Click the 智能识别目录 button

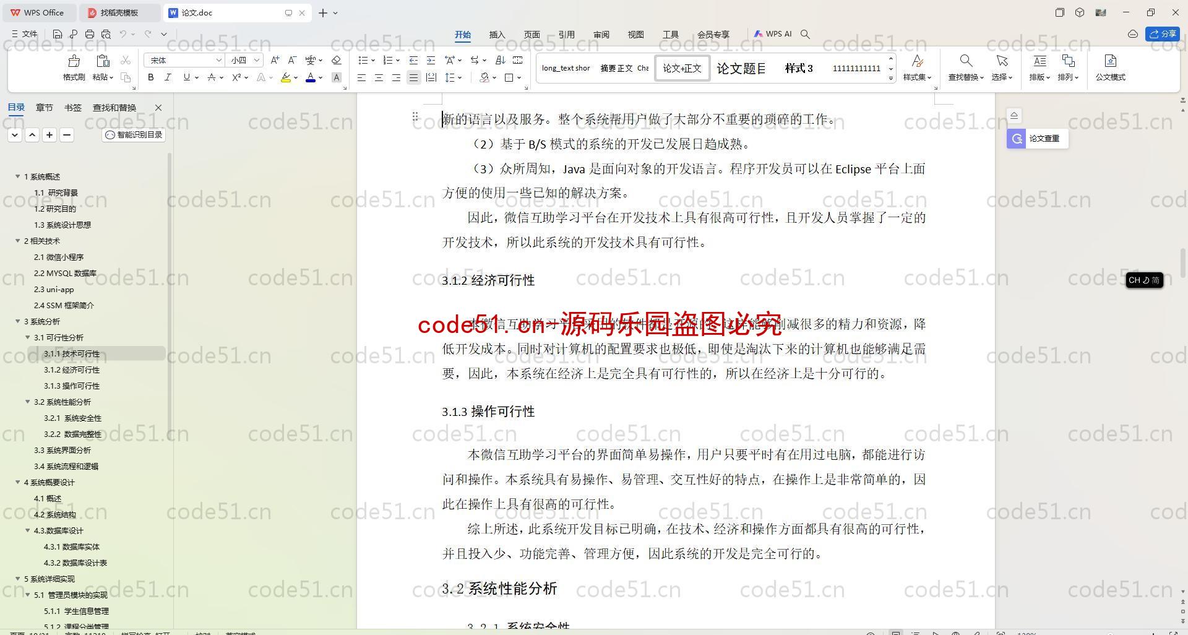coord(134,134)
